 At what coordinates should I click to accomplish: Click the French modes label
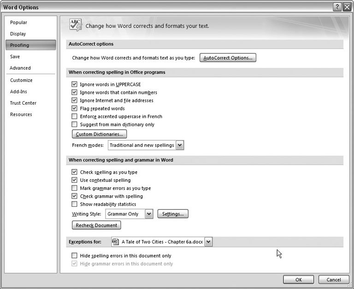click(x=88, y=145)
